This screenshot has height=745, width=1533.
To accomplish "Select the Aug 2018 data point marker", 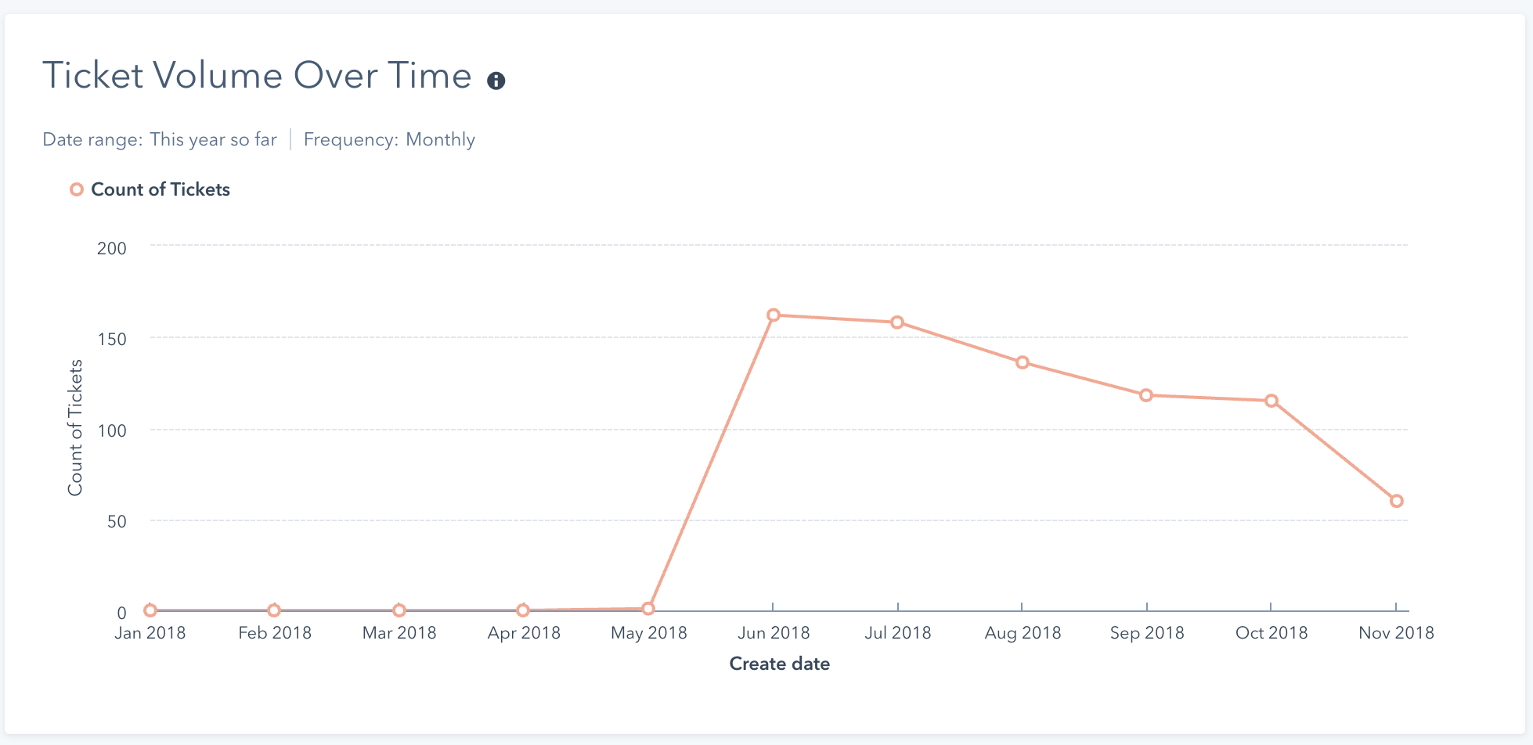I will click(1023, 362).
